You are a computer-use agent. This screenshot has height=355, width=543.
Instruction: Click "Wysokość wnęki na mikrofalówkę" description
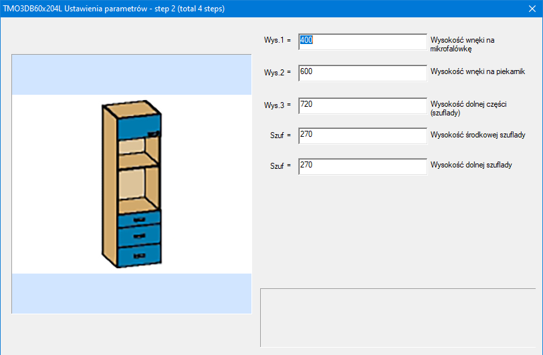pos(462,45)
